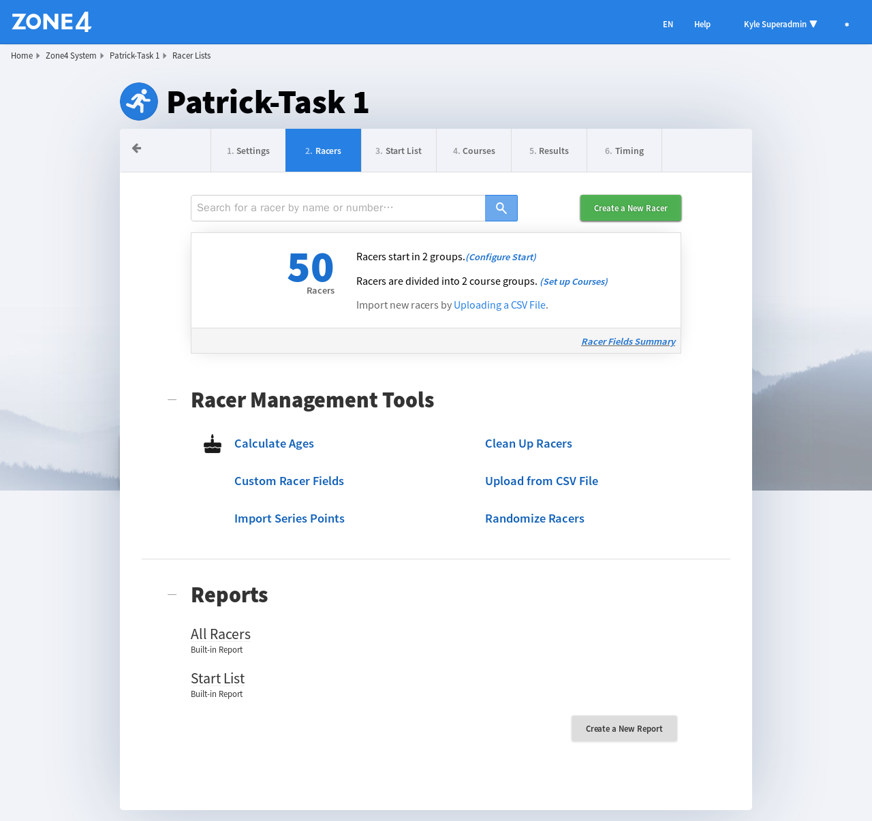This screenshot has width=872, height=821.
Task: Click the small icon right of user menu
Action: pyautogui.click(x=847, y=25)
